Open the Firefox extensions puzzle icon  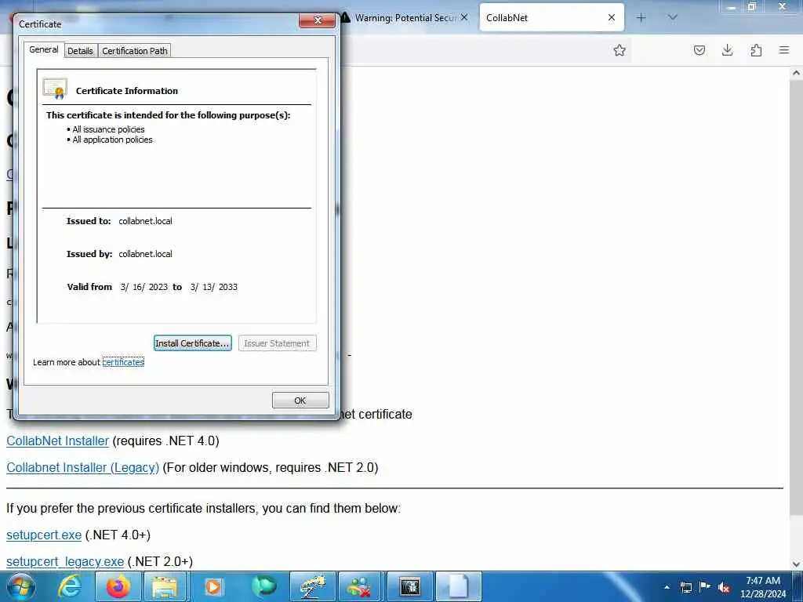756,50
